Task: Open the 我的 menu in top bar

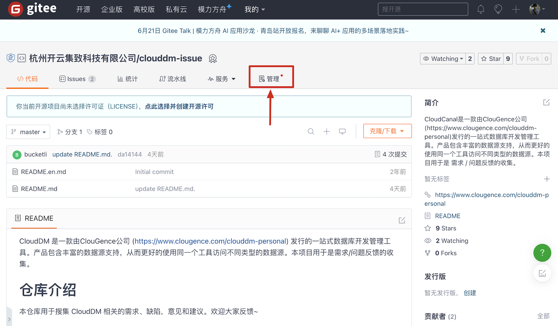Action: pyautogui.click(x=254, y=9)
